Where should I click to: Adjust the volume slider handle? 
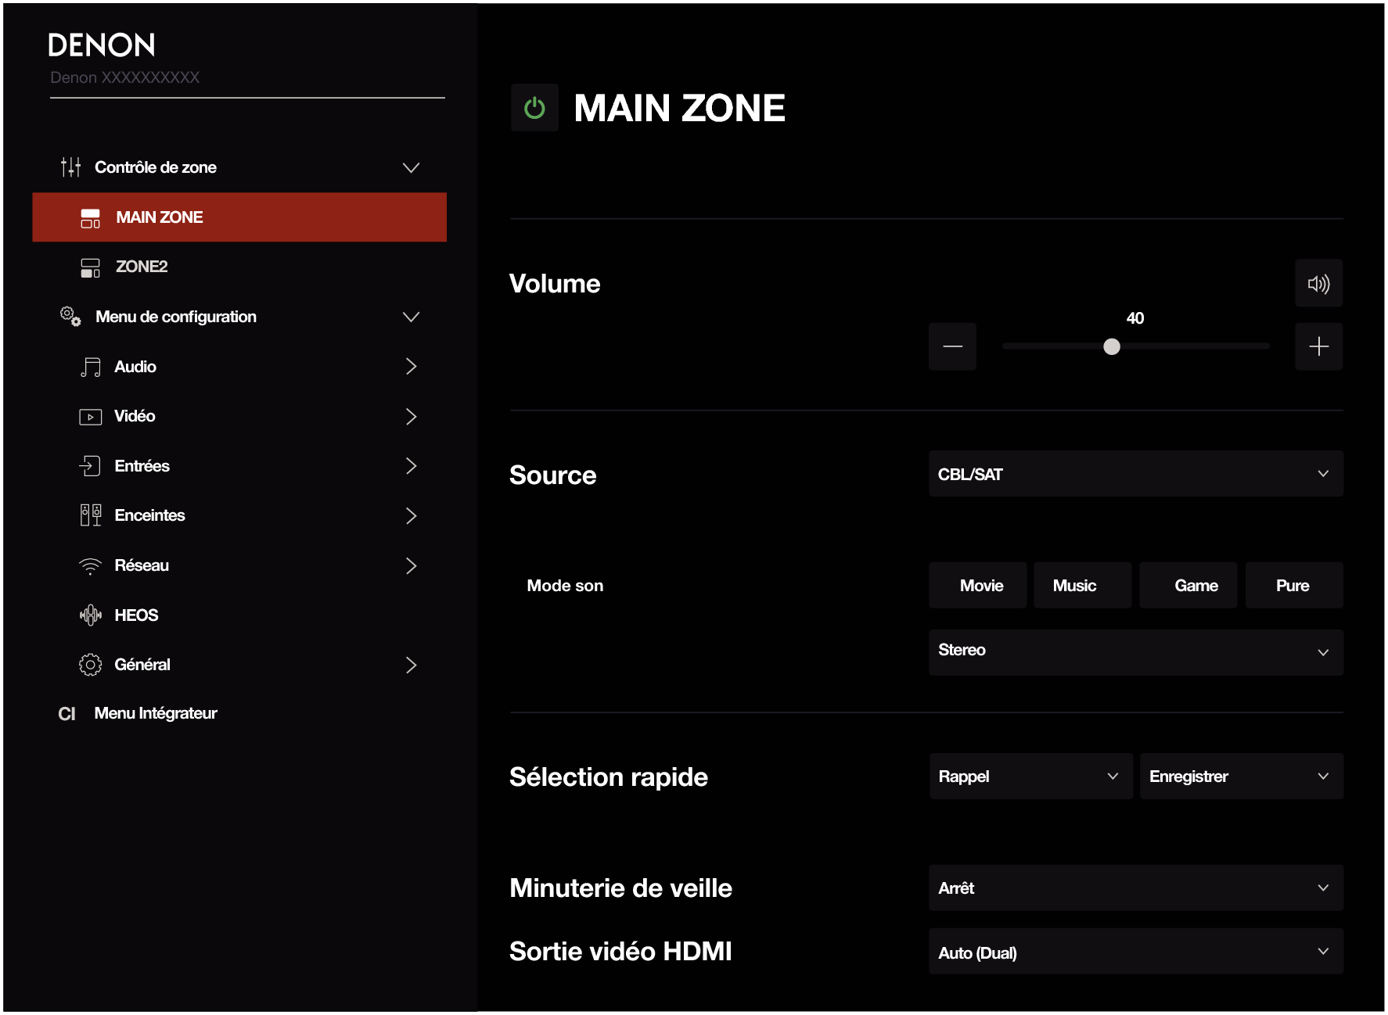1111,346
